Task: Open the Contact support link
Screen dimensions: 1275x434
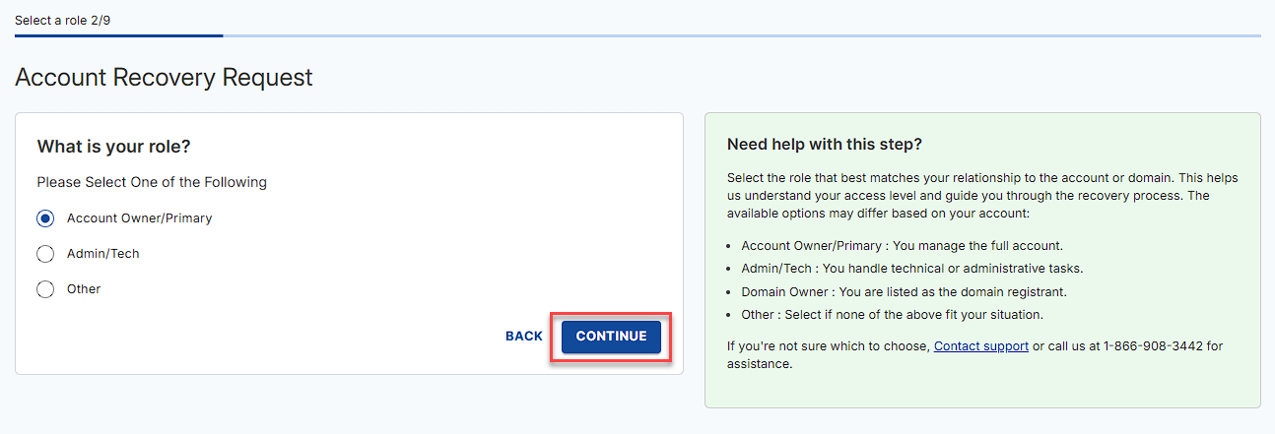Action: [981, 346]
